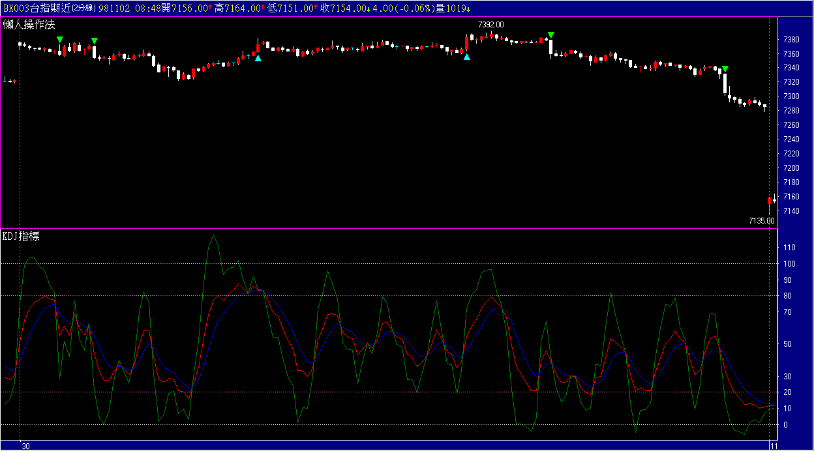
Task: Click the red up arrow after 開7156.00
Action: click(211, 8)
